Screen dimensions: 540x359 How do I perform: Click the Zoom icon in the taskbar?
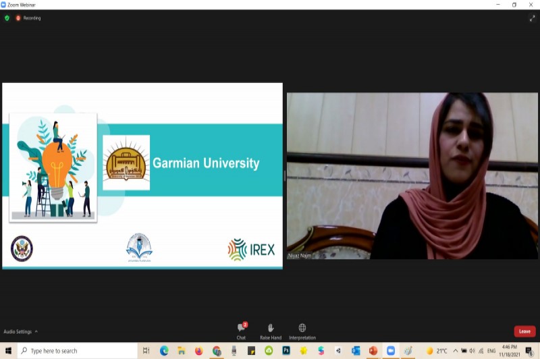390,351
